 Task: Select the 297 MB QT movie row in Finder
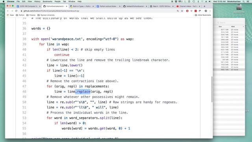pos(229,60)
